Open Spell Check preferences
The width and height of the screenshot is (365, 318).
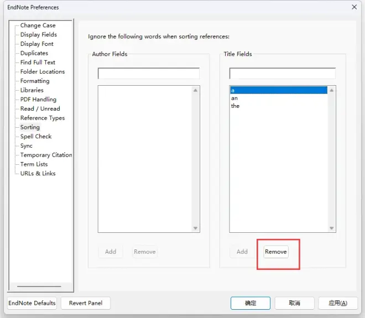(x=36, y=137)
